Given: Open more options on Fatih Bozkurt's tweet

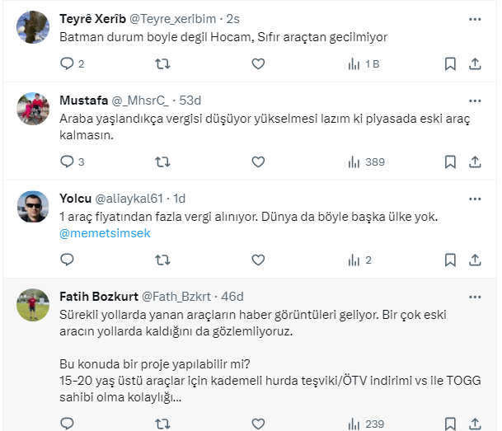Looking at the screenshot, I should [475, 296].
